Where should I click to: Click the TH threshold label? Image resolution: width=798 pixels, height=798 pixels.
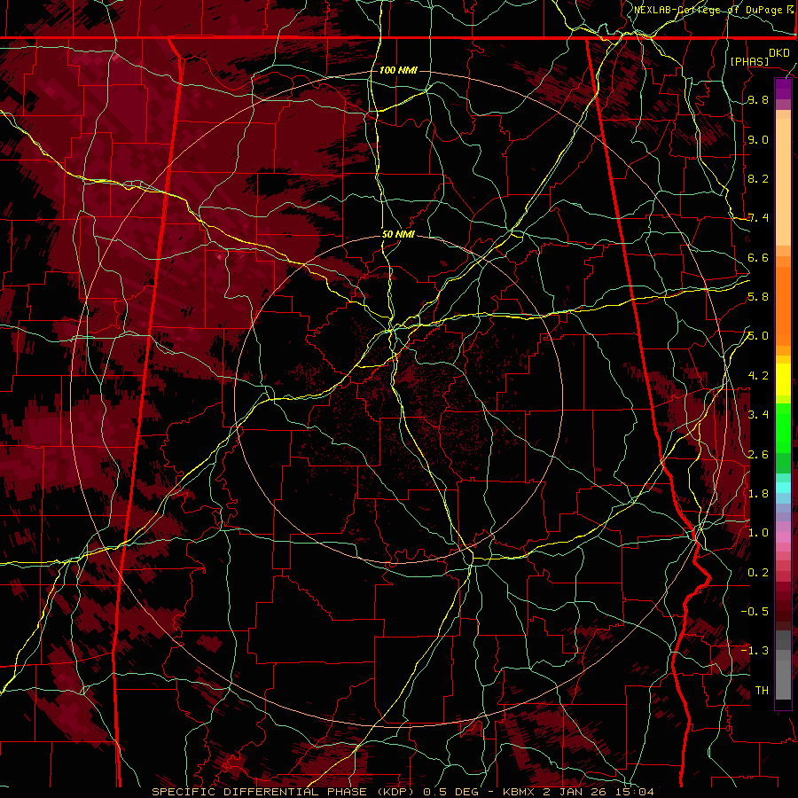coord(762,691)
